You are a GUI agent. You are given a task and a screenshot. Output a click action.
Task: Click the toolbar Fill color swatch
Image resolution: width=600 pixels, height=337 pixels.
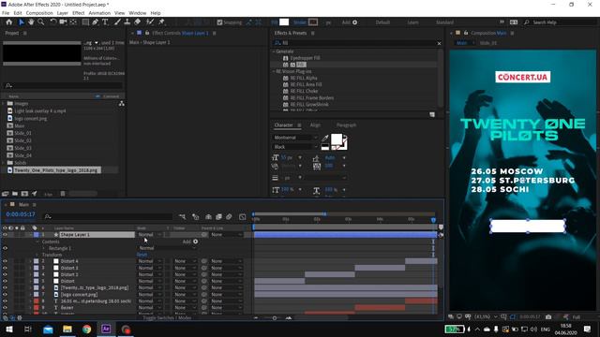click(284, 22)
